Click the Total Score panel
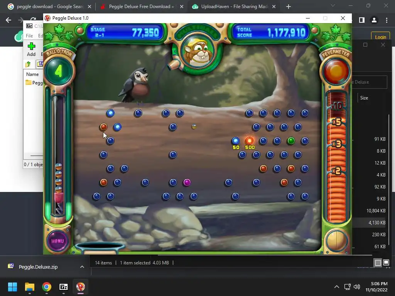395x296 pixels. click(x=271, y=32)
